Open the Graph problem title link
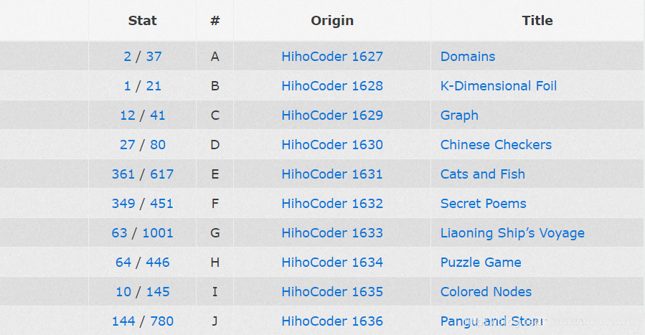The height and width of the screenshot is (335, 645). coord(459,115)
